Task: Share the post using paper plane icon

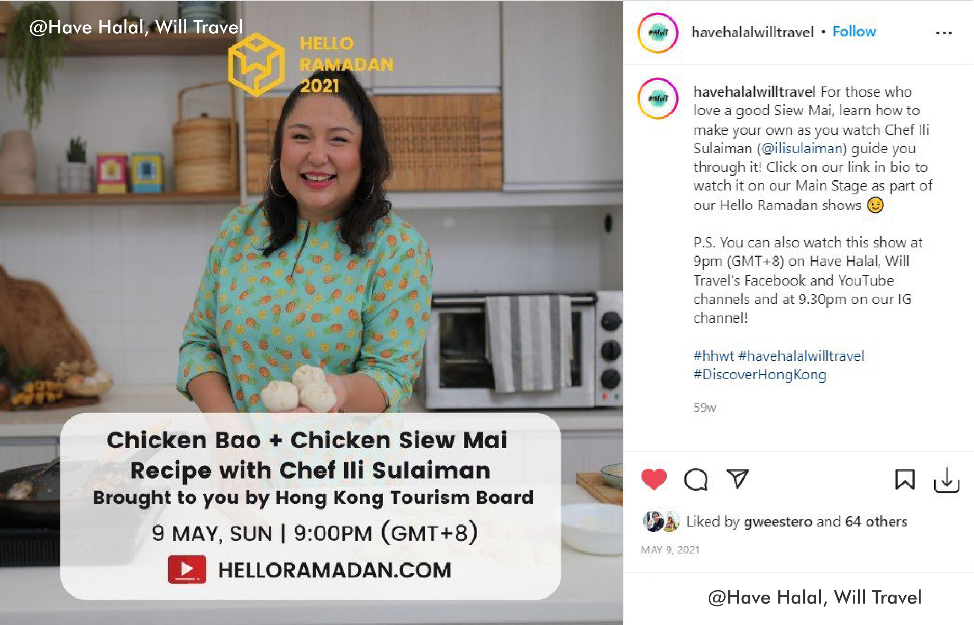Action: (737, 479)
